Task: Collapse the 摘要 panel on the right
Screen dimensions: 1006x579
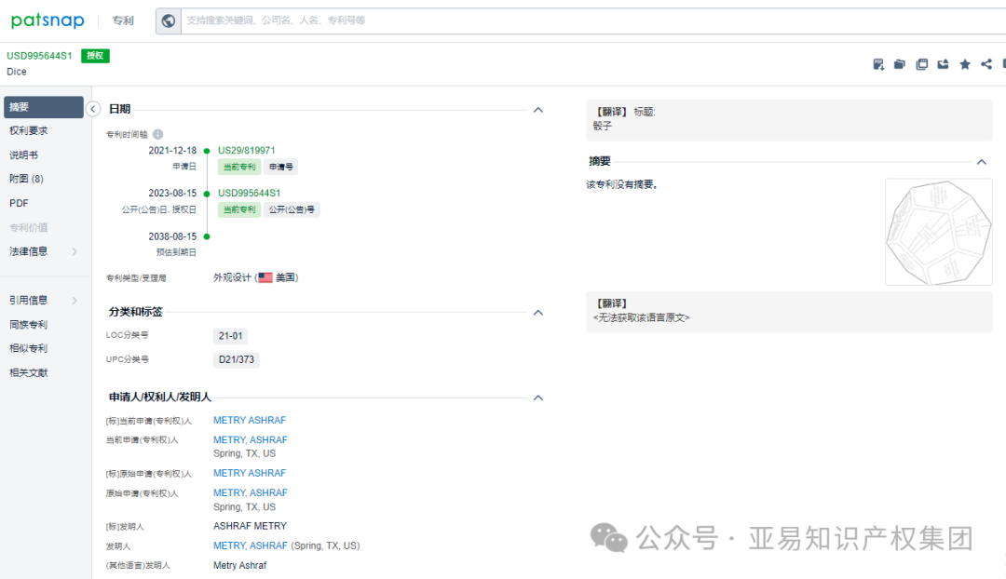Action: pyautogui.click(x=983, y=159)
